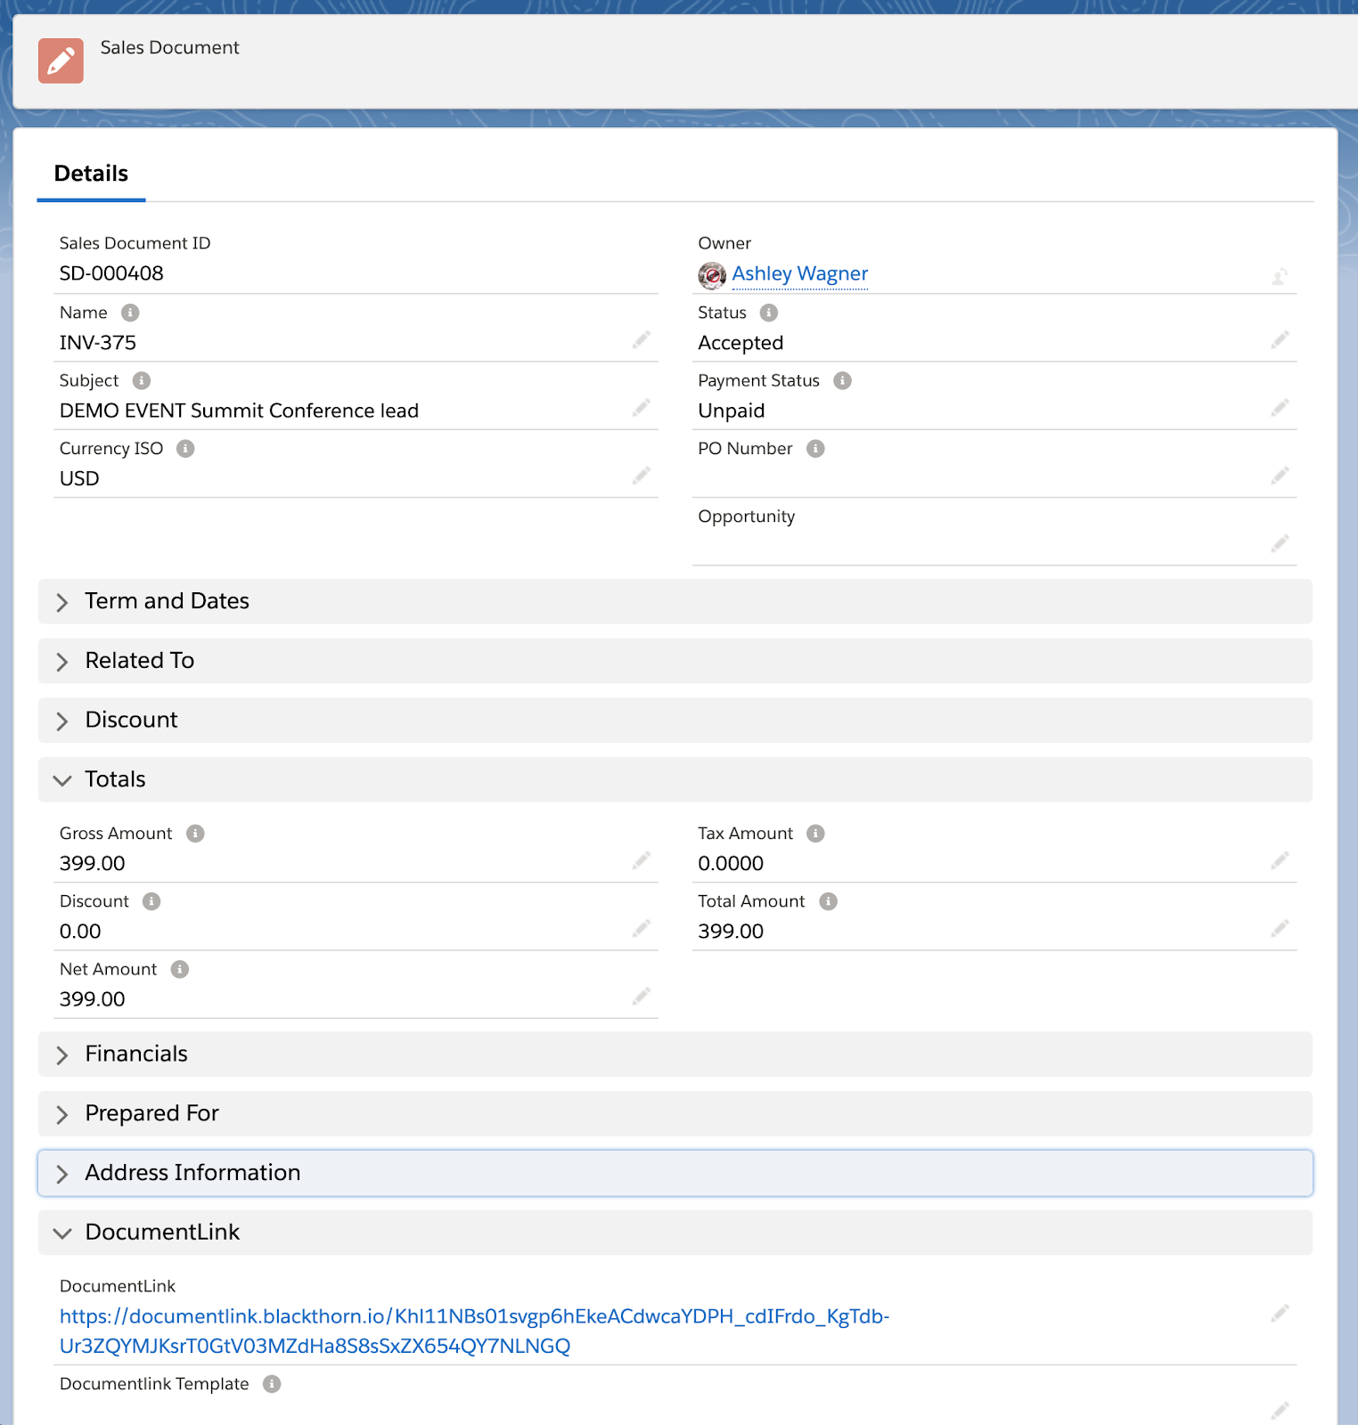Edit Total Amount via its pencil icon
This screenshot has width=1358, height=1425.
1280,929
